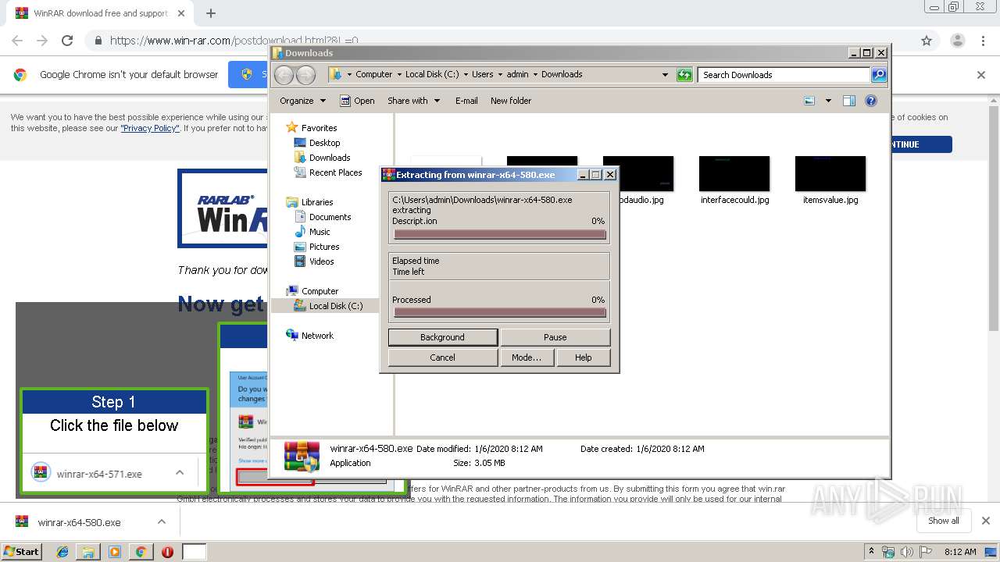Screen dimensions: 1000x562
Task: Click Chrome taskbar icon
Action: (141, 552)
